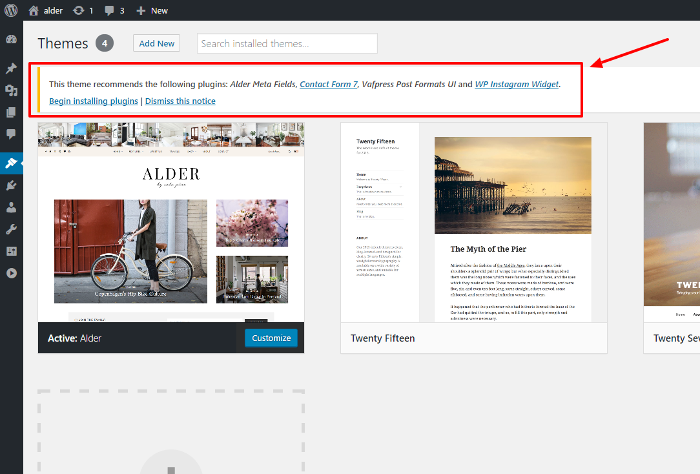Open Settings from the sidebar
The height and width of the screenshot is (474, 700).
12,251
